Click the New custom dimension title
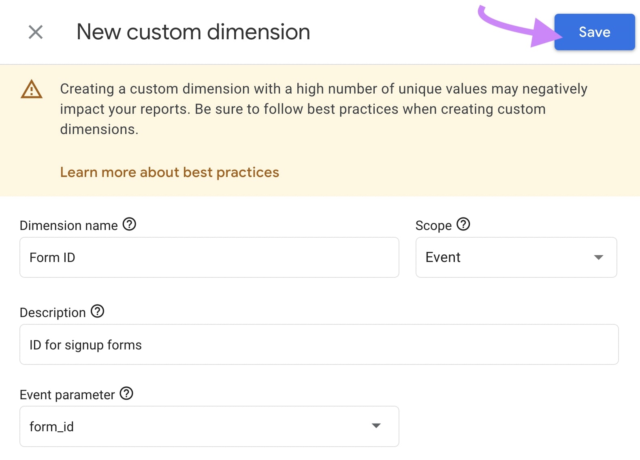This screenshot has height=460, width=640. click(193, 32)
